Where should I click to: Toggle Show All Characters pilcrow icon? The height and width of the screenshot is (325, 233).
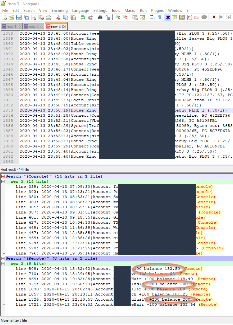click(160, 17)
